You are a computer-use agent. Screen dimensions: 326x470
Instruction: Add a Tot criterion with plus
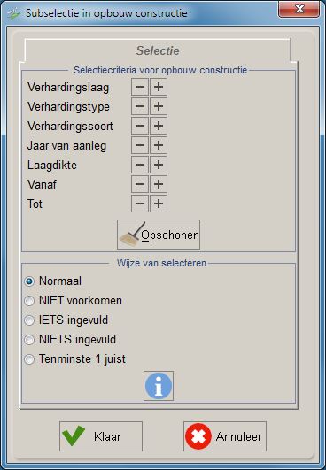coord(159,204)
